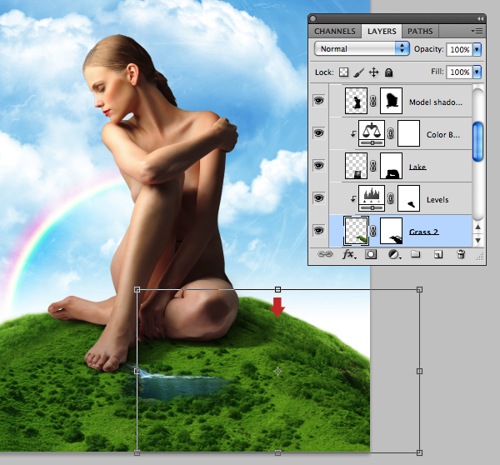Screen dimensions: 500x465
Task: Select the Layers tab
Action: tap(382, 32)
